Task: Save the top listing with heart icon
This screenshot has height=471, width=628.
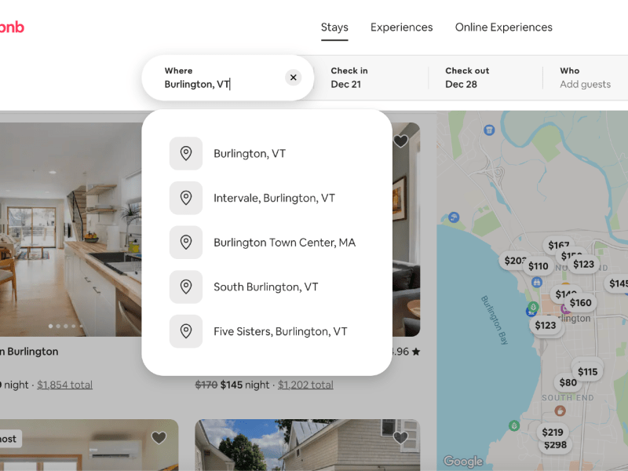Action: [x=400, y=141]
